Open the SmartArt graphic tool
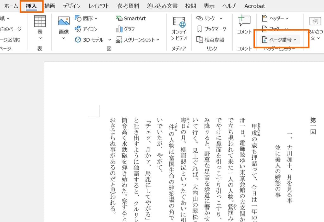The height and width of the screenshot is (222, 324). 131,18
